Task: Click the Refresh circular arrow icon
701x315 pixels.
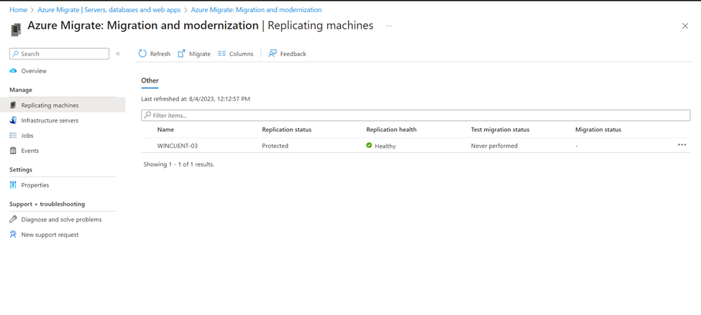Action: (x=142, y=54)
